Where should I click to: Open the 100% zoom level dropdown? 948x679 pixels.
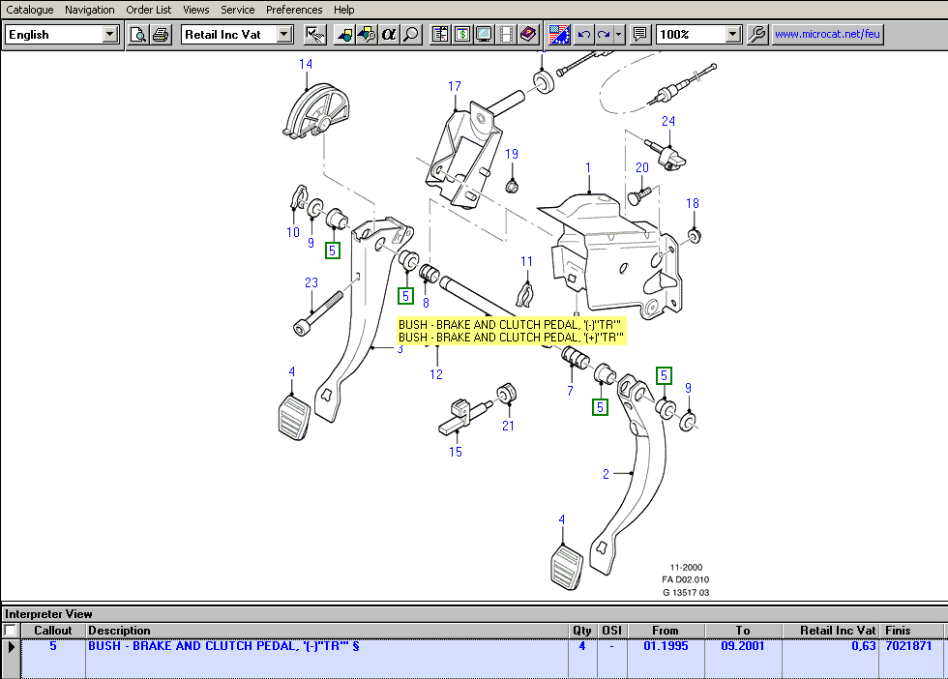pos(732,35)
